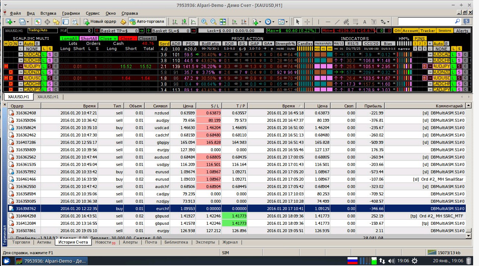Click the green LongAll button
Image resolution: width=479 pixels, height=266 pixels.
[69, 38]
